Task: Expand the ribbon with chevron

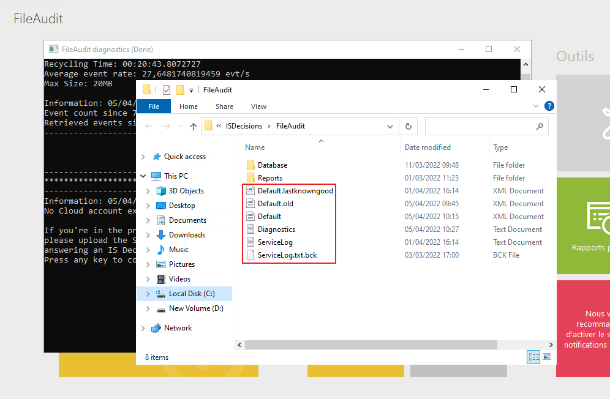Action: (537, 106)
